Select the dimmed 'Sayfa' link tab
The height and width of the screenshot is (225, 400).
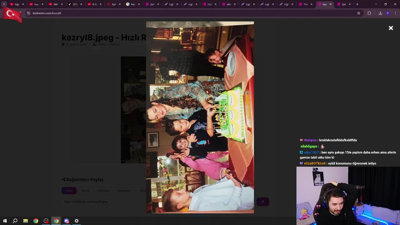pos(85,191)
